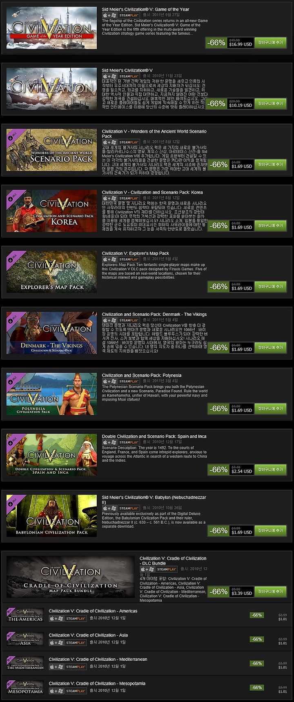
Task: Click SteamPlay badge in Cradle of Civilization - Asia row
Action: click(76, 642)
